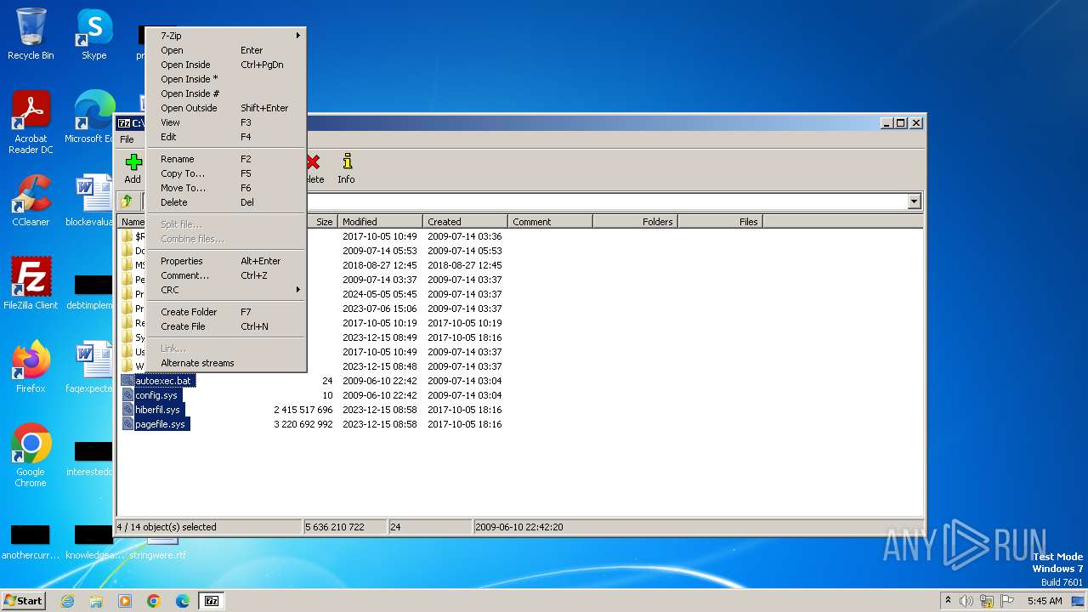Click the Info toolbar icon
The width and height of the screenshot is (1088, 612).
(x=346, y=167)
